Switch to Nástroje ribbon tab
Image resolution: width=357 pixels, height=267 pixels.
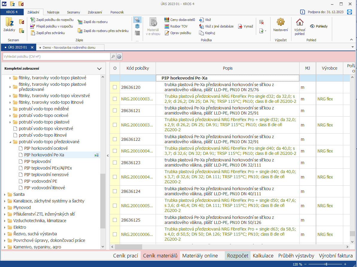[x=53, y=12]
